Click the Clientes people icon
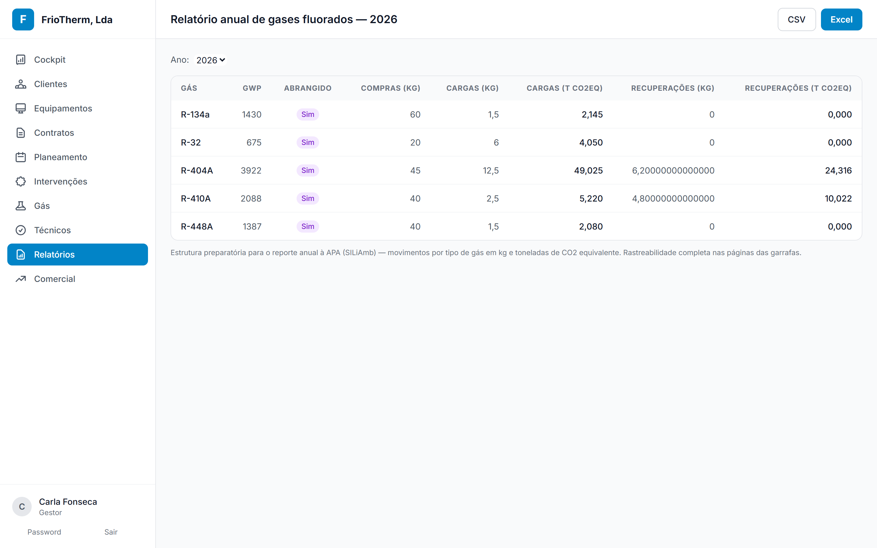 click(21, 84)
